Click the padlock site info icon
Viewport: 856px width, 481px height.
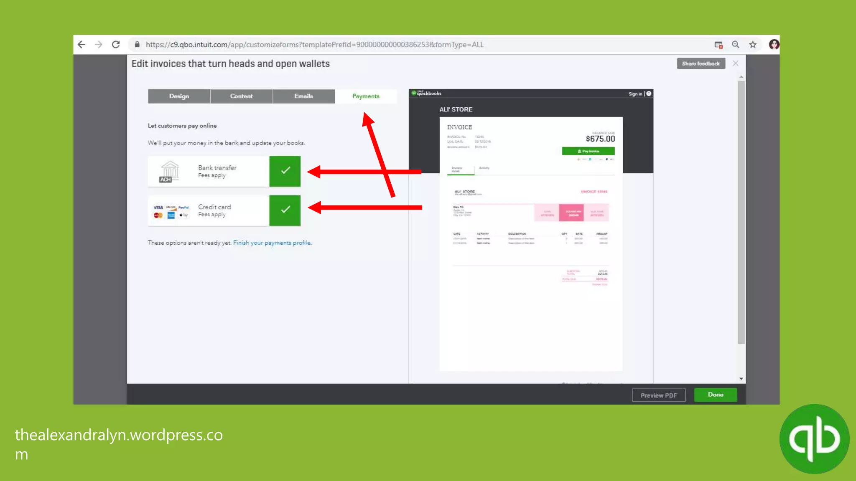(137, 45)
